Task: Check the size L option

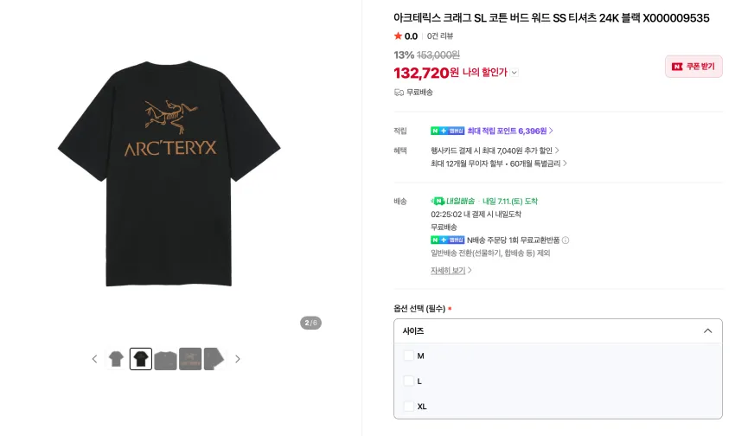Action: tap(409, 381)
